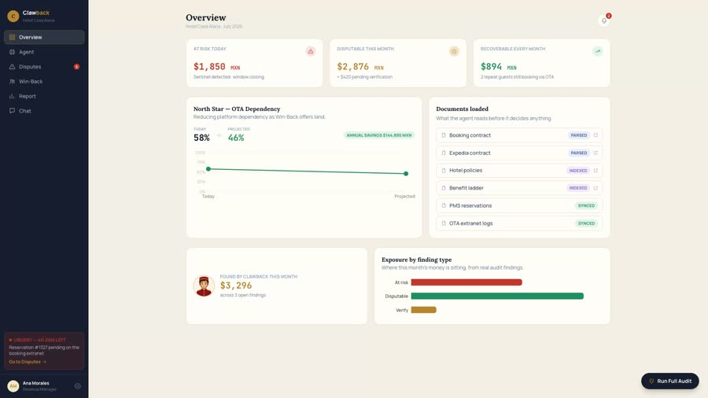708x398 pixels.
Task: Click the Hotel policies document icon
Action: [444, 170]
